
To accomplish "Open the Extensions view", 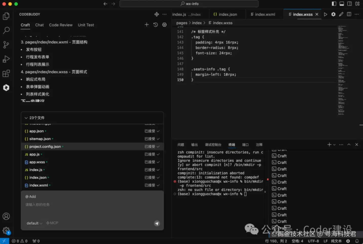I will click(x=6, y=73).
